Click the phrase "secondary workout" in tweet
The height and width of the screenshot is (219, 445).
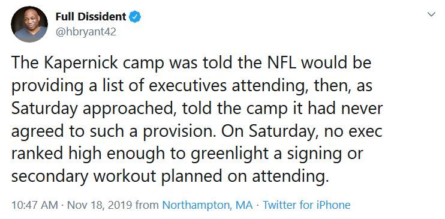click(84, 176)
